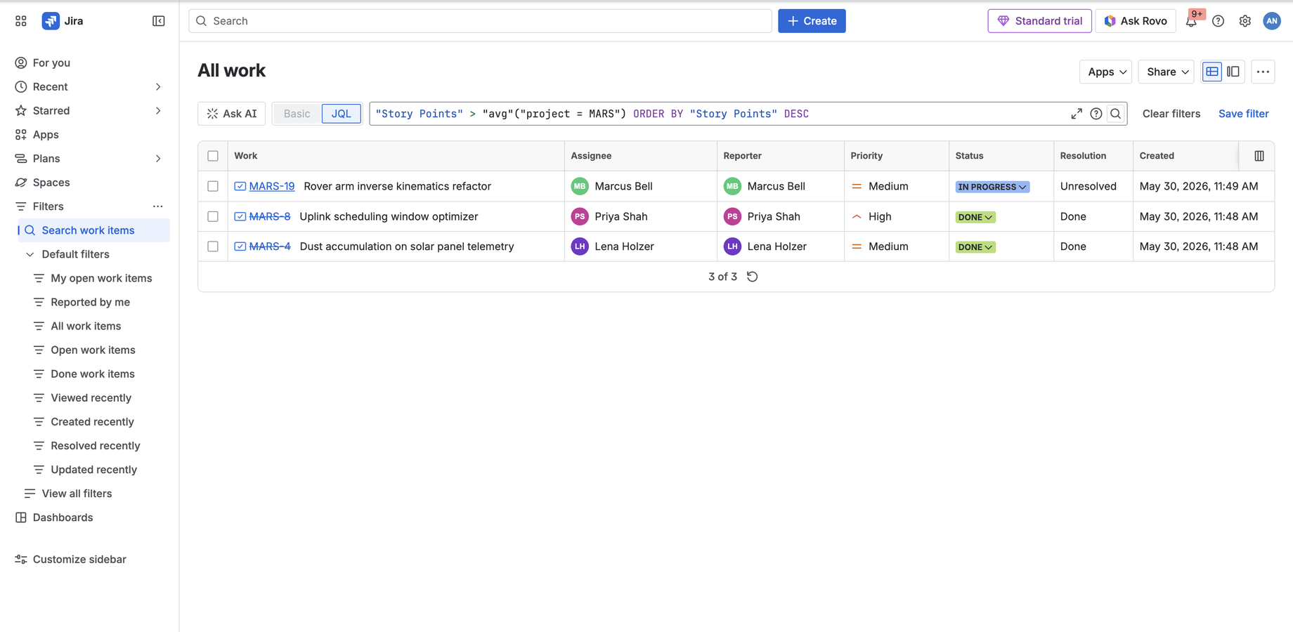The width and height of the screenshot is (1293, 632).
Task: Open the settings gear icon
Action: 1245,21
